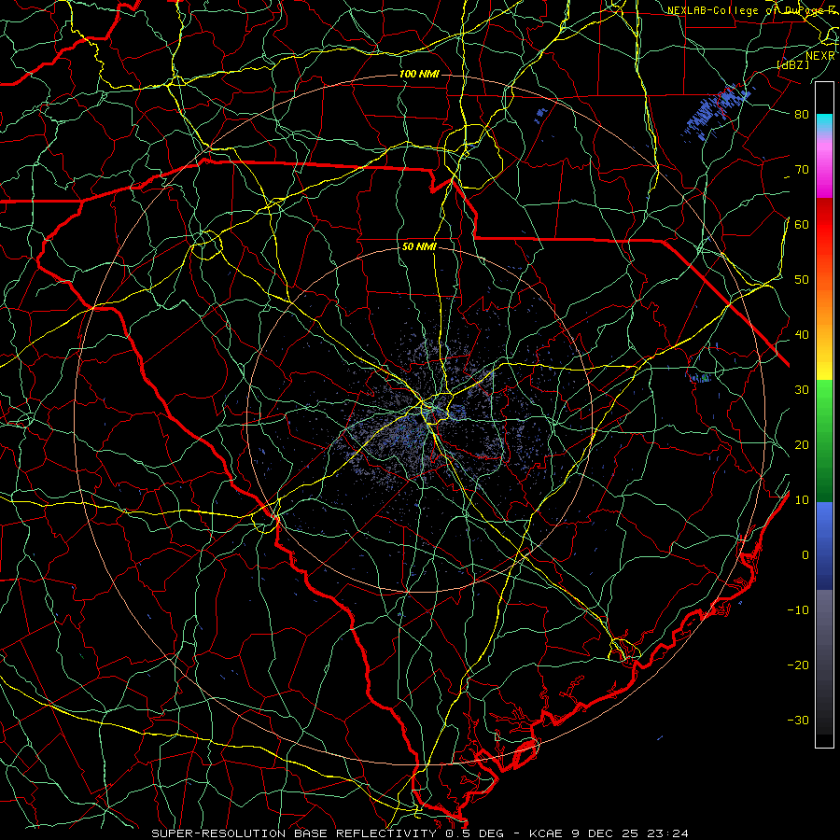Click the cyan segment of the color bar
This screenshot has height=840, width=840.
(824, 122)
